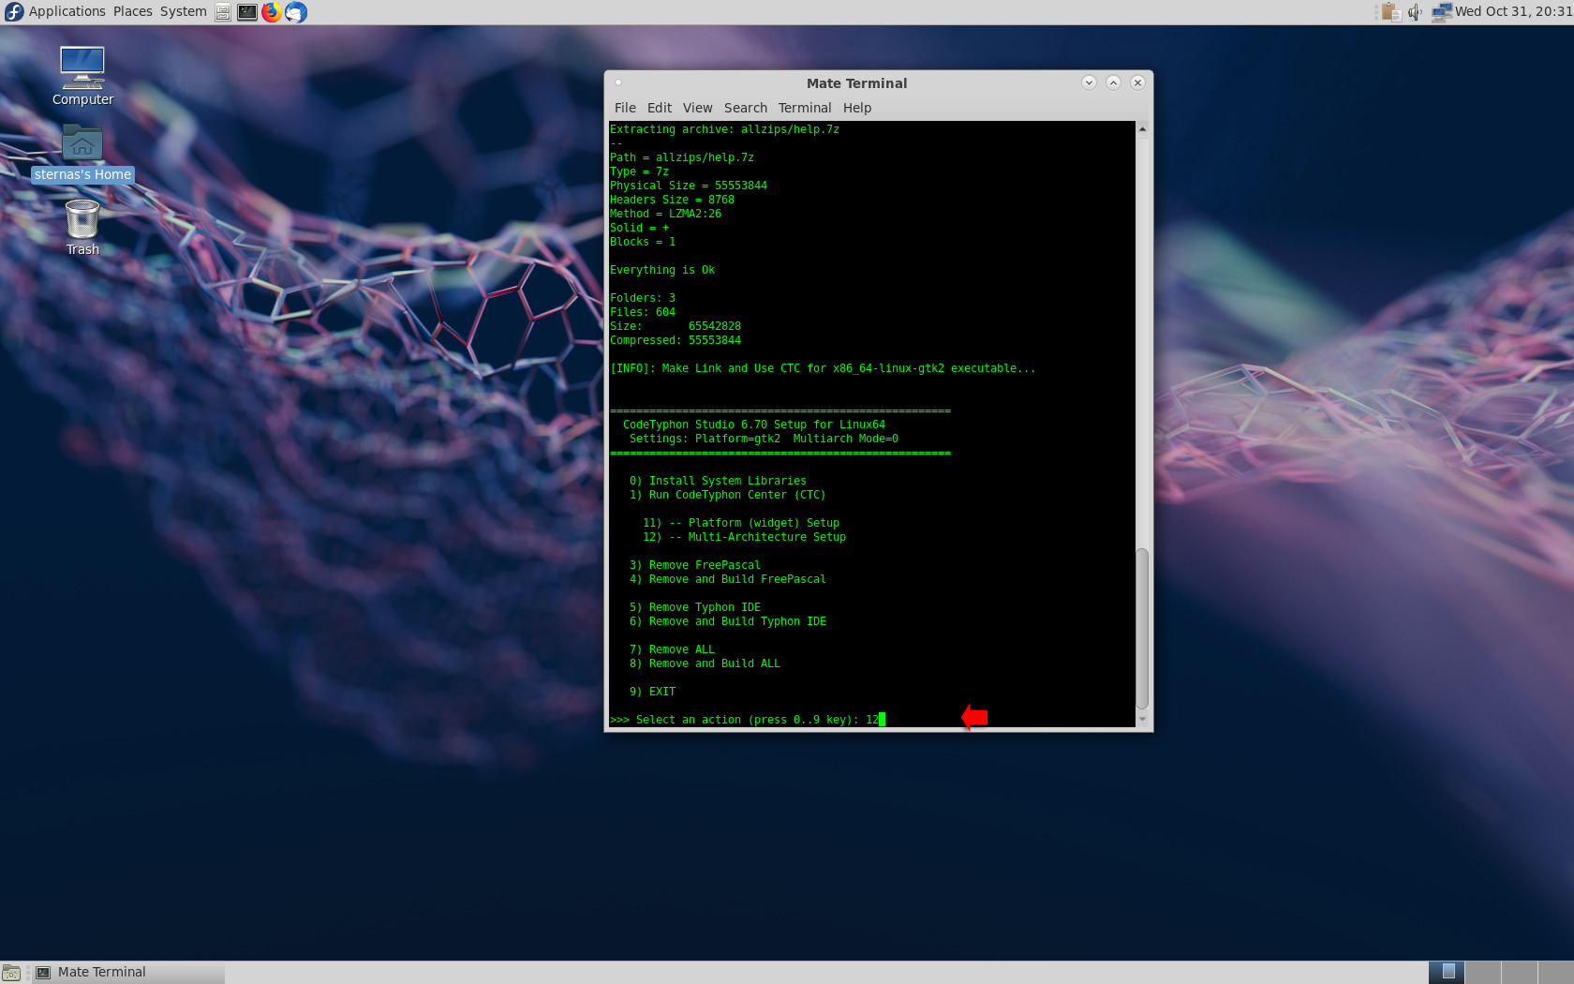Maximize the Mate Terminal window
The image size is (1574, 984).
click(x=1113, y=82)
